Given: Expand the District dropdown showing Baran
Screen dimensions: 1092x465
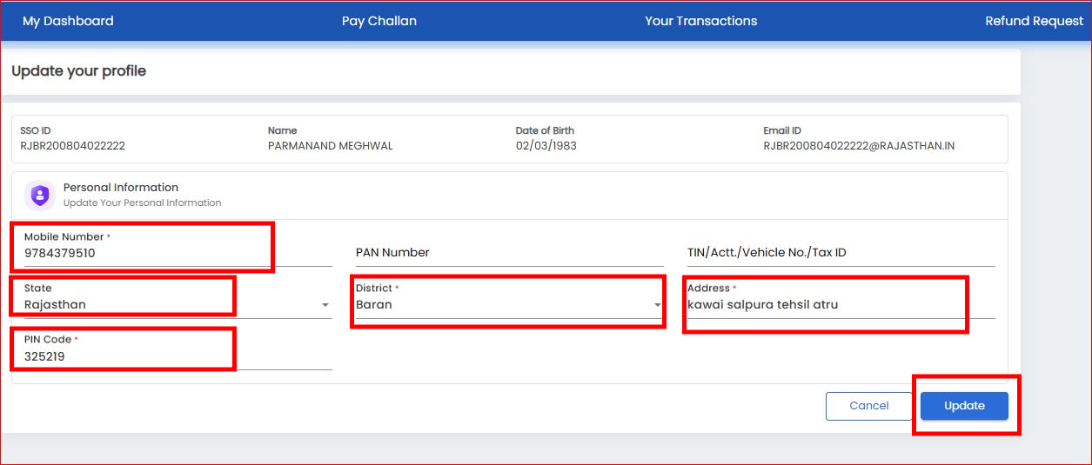Looking at the screenshot, I should pos(510,299).
